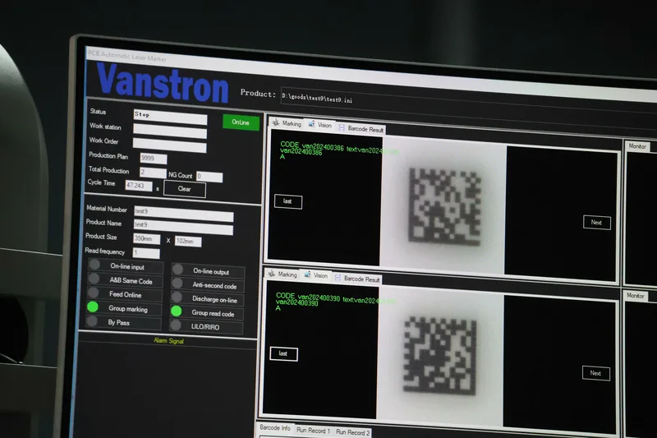
Task: Click the Material Number field
Action: click(x=183, y=213)
